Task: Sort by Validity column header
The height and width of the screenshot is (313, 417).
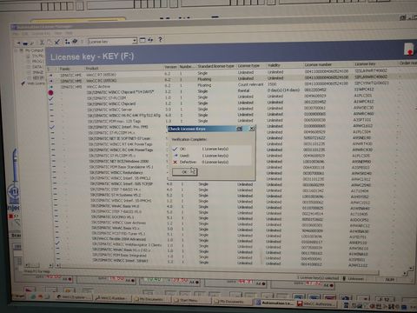Action: [x=274, y=65]
